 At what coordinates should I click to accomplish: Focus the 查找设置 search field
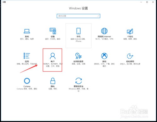[x=78, y=16]
